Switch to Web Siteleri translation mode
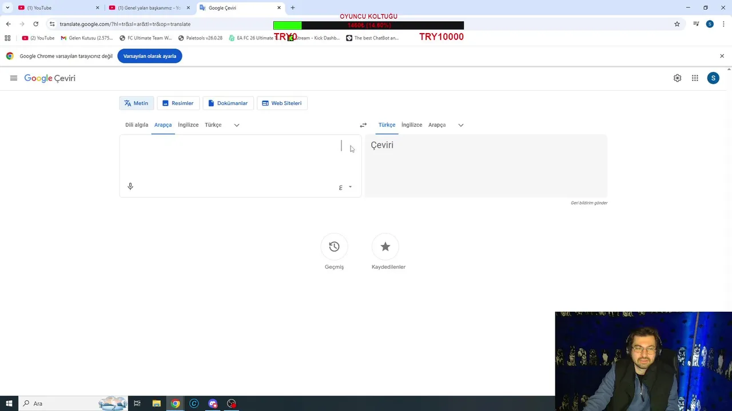Screen dimensions: 732x411 coord(282,103)
